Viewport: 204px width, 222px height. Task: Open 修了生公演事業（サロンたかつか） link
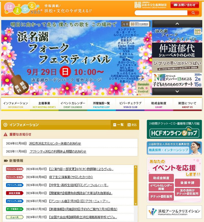point(71,177)
